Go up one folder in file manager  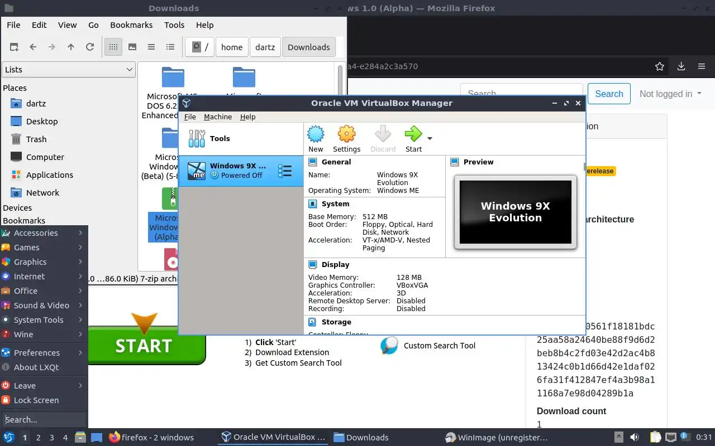71,47
